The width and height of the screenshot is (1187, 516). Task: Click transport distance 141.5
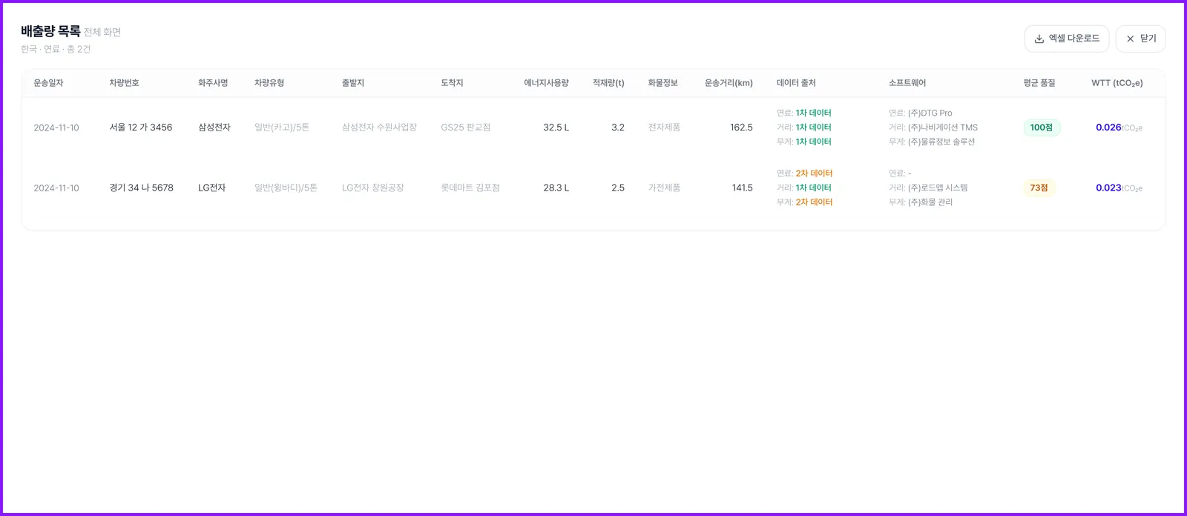pyautogui.click(x=743, y=188)
